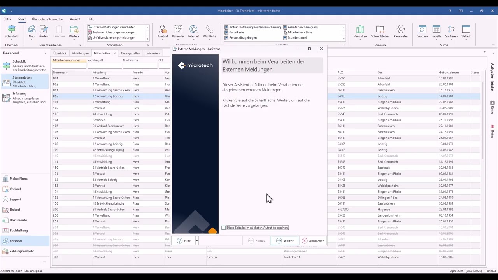Open the Buchhaltung module in sidebar
Screen dimensions: 498x280
pos(25,230)
